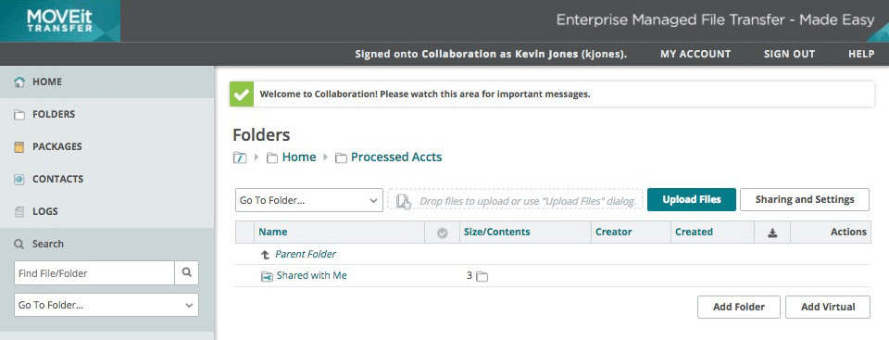Screen dimensions: 889x340
Task: Click the MOVEit Transfer logo
Action: tap(59, 21)
